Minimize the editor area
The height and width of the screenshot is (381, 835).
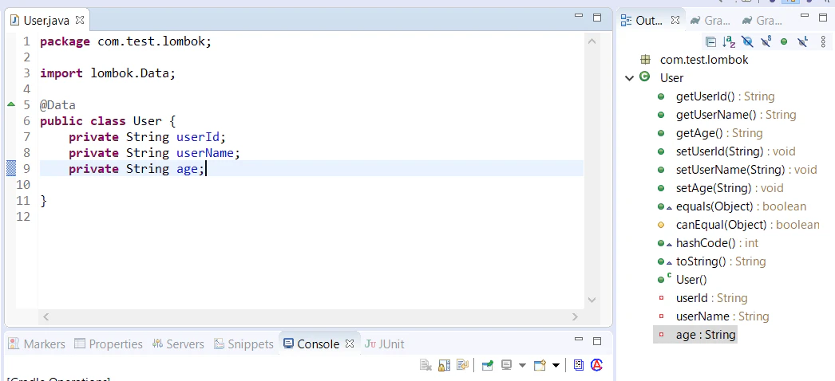point(579,17)
